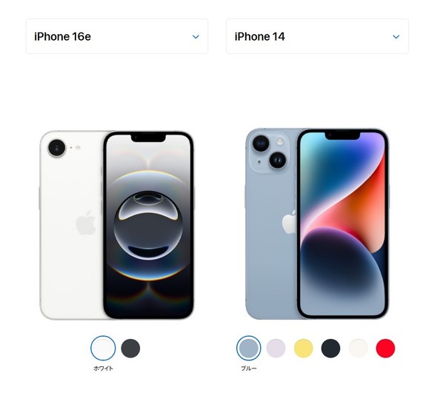Click the iPhone 14 dual camera module
The width and height of the screenshot is (437, 404).
pos(269,152)
